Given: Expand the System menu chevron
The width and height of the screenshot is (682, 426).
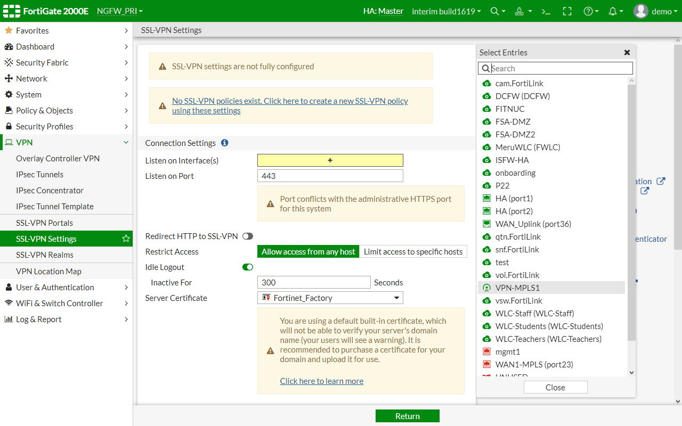Looking at the screenshot, I should [126, 94].
